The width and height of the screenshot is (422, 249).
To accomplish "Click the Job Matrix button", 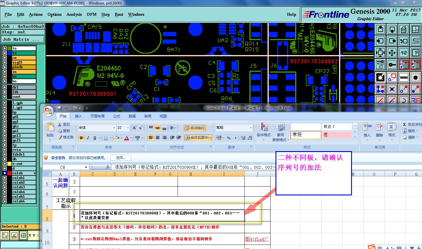I will coord(23,39).
